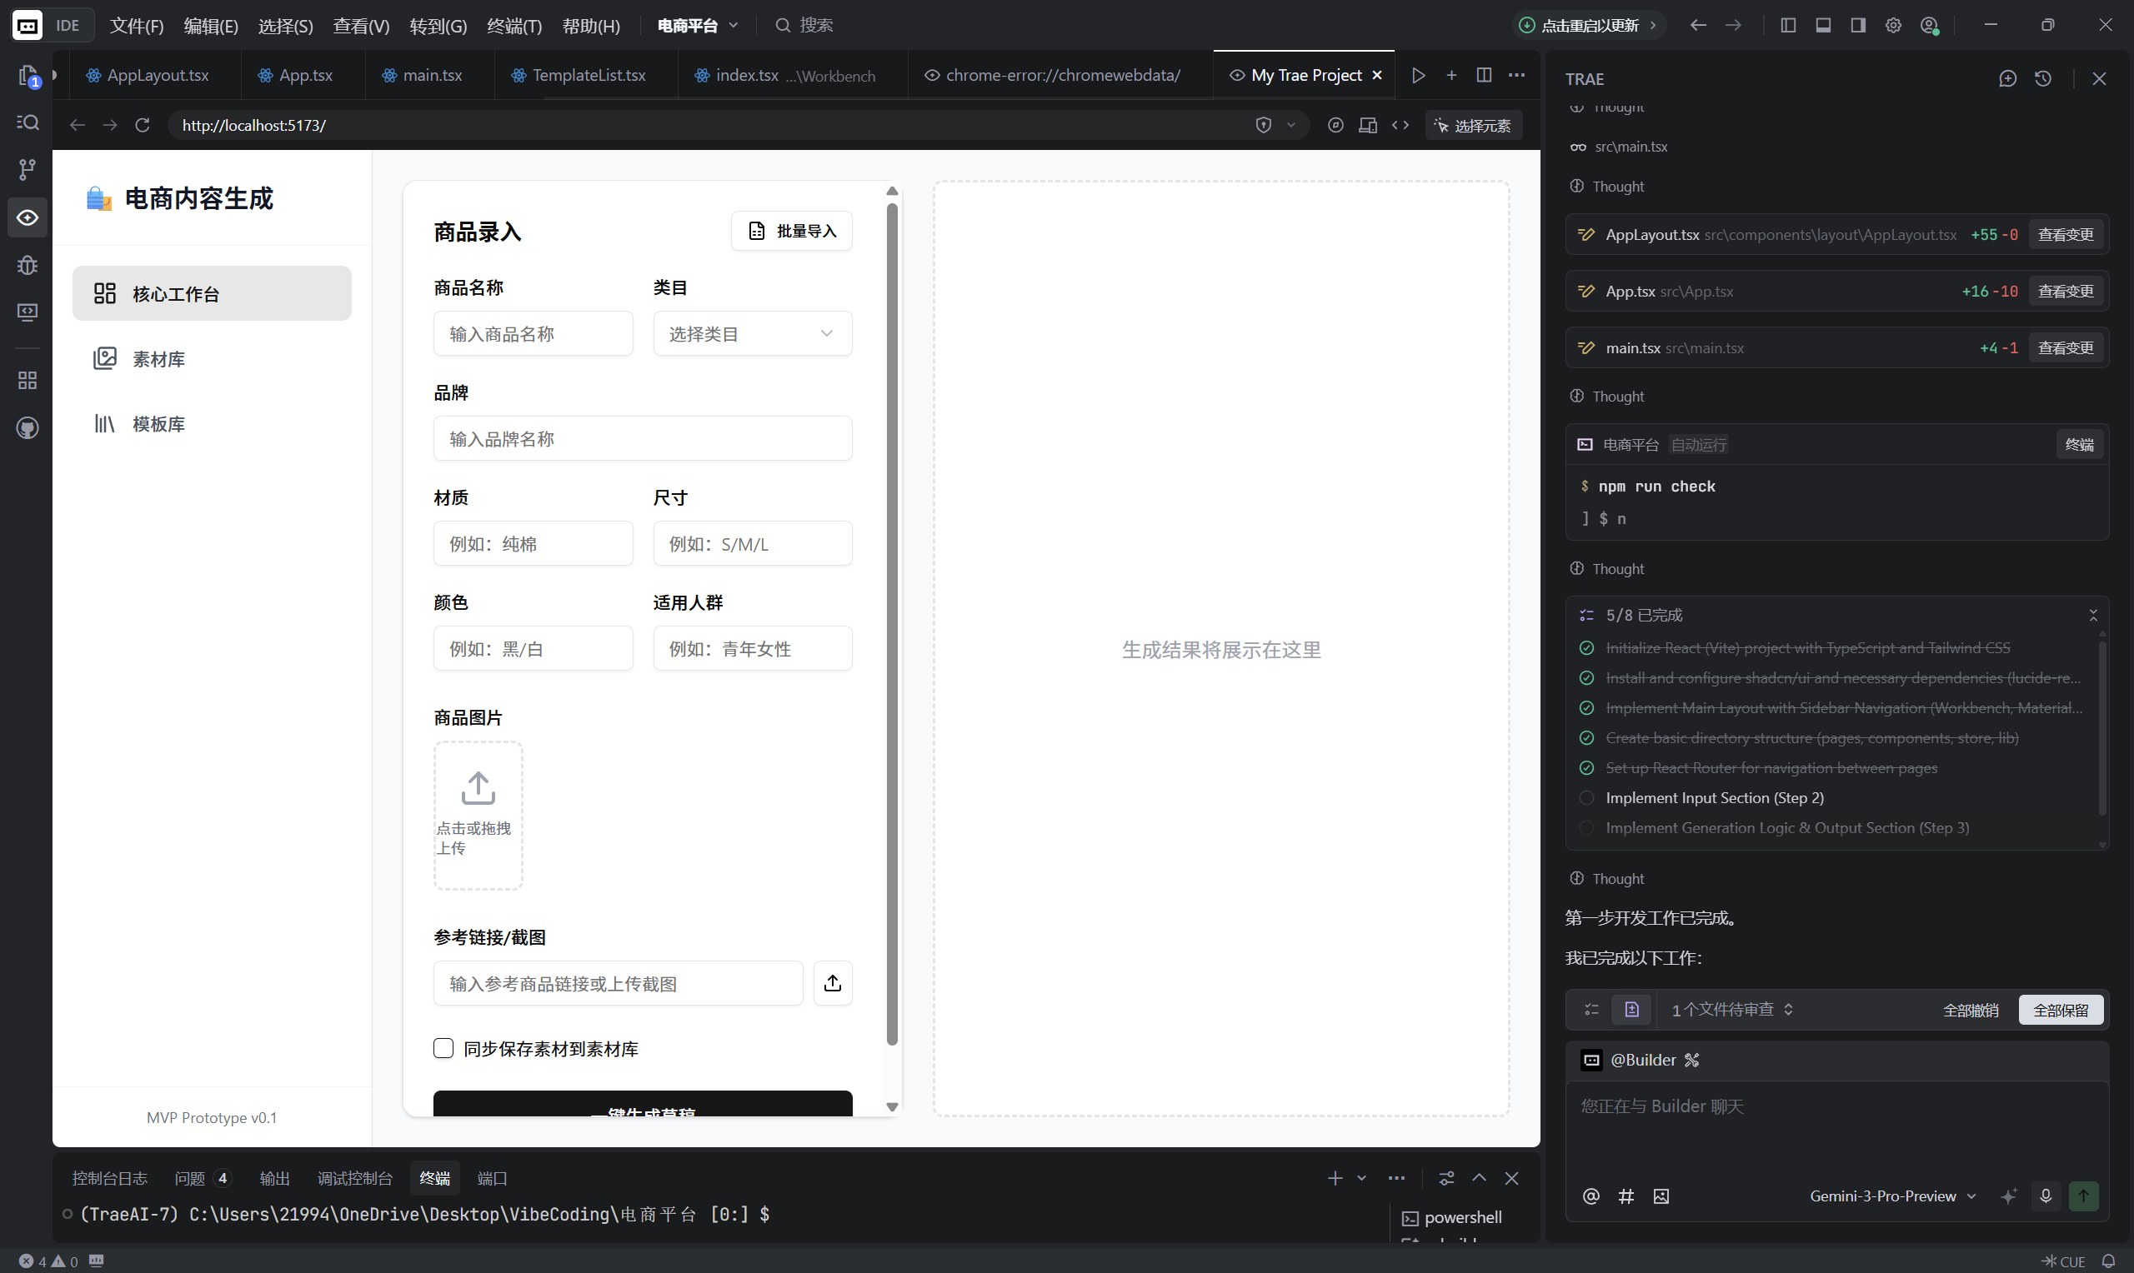Expand the 电商平台 project dropdown
This screenshot has height=1273, width=2134.
(695, 25)
